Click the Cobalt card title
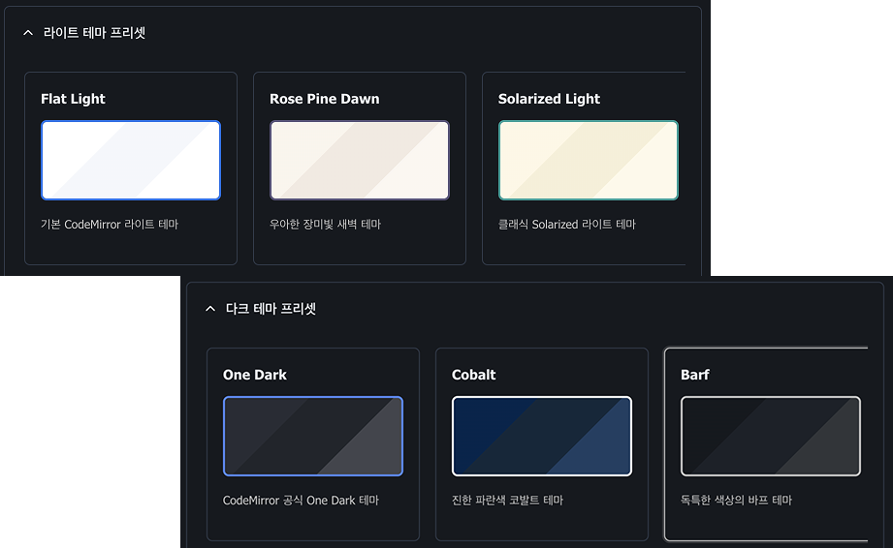Image resolution: width=893 pixels, height=548 pixels. (x=473, y=375)
